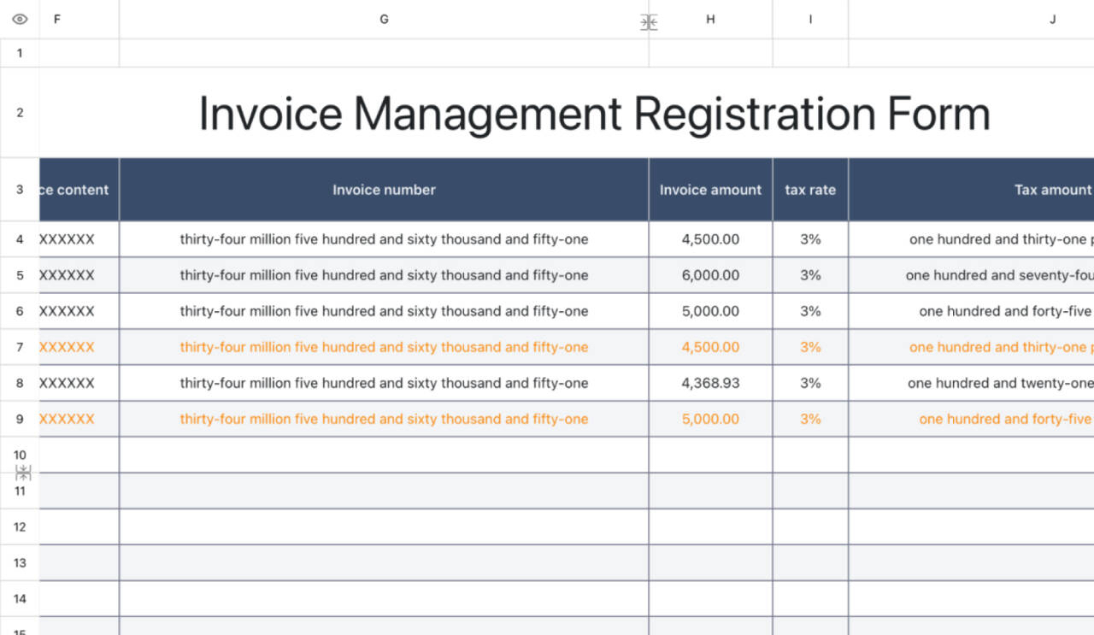Viewport: 1094px width, 635px height.
Task: Click the Invoice Management Registration Form title
Action: pos(594,114)
